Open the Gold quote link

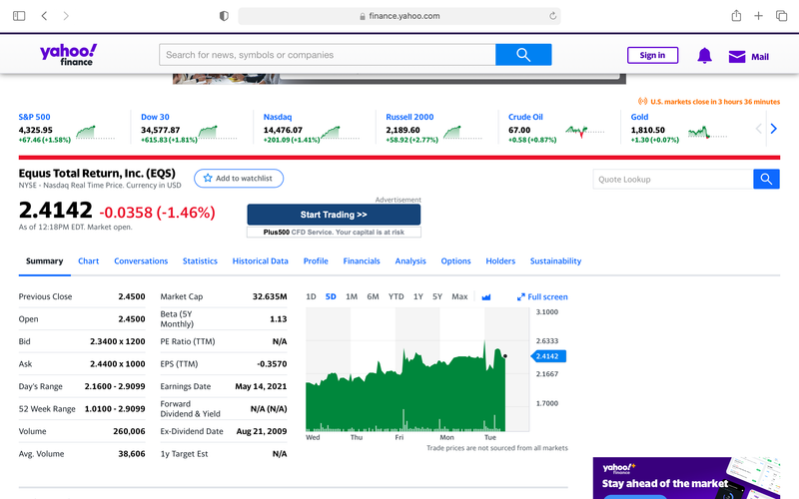[x=639, y=117]
